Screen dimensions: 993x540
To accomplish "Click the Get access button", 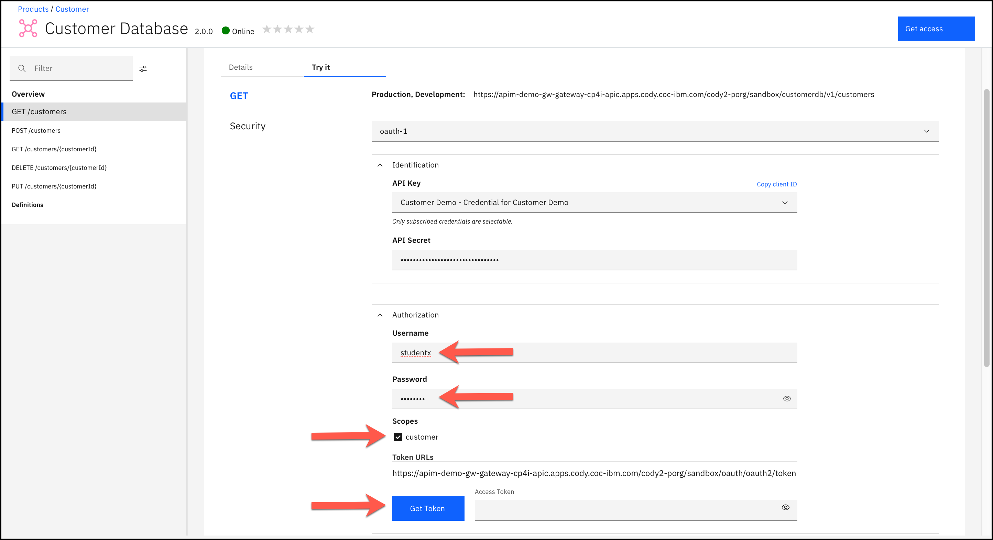I will pos(936,29).
